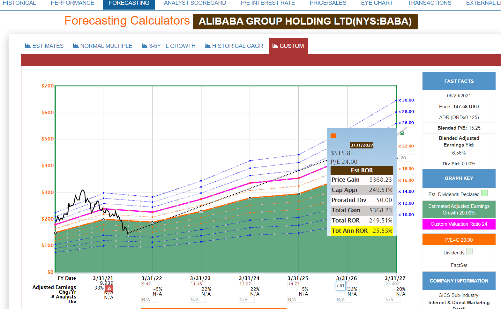Open the ANALYST SCORECARD tab

pyautogui.click(x=195, y=3)
